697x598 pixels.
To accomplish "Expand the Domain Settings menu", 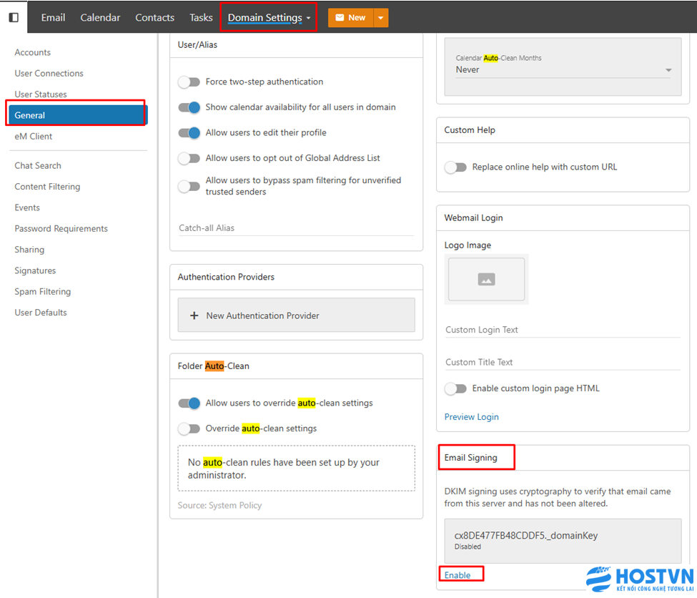I will click(269, 18).
